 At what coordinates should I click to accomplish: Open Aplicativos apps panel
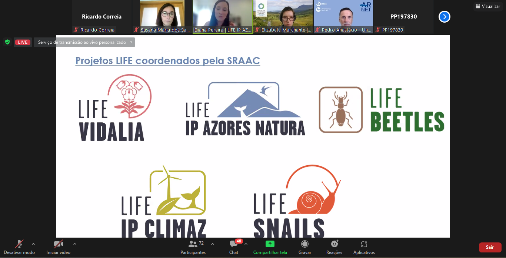tap(364, 247)
